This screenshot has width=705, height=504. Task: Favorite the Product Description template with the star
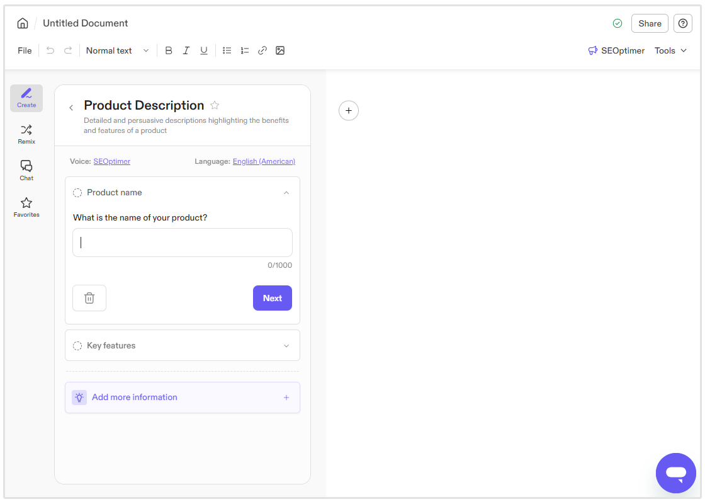[215, 105]
